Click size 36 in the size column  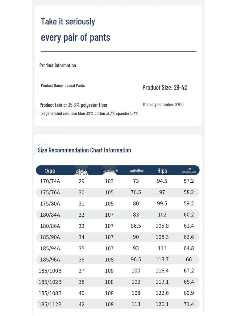click(x=81, y=260)
